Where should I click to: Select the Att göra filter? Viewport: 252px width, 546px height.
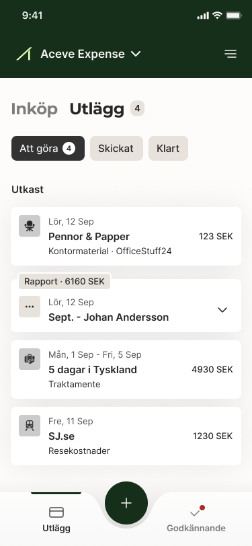pyautogui.click(x=48, y=149)
